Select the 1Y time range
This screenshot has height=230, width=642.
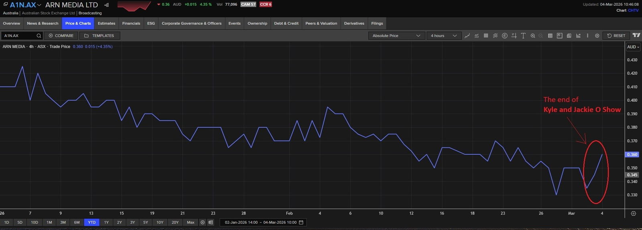106,222
